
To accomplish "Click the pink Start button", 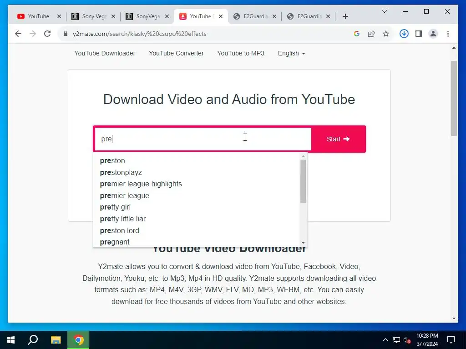I will pos(338,139).
